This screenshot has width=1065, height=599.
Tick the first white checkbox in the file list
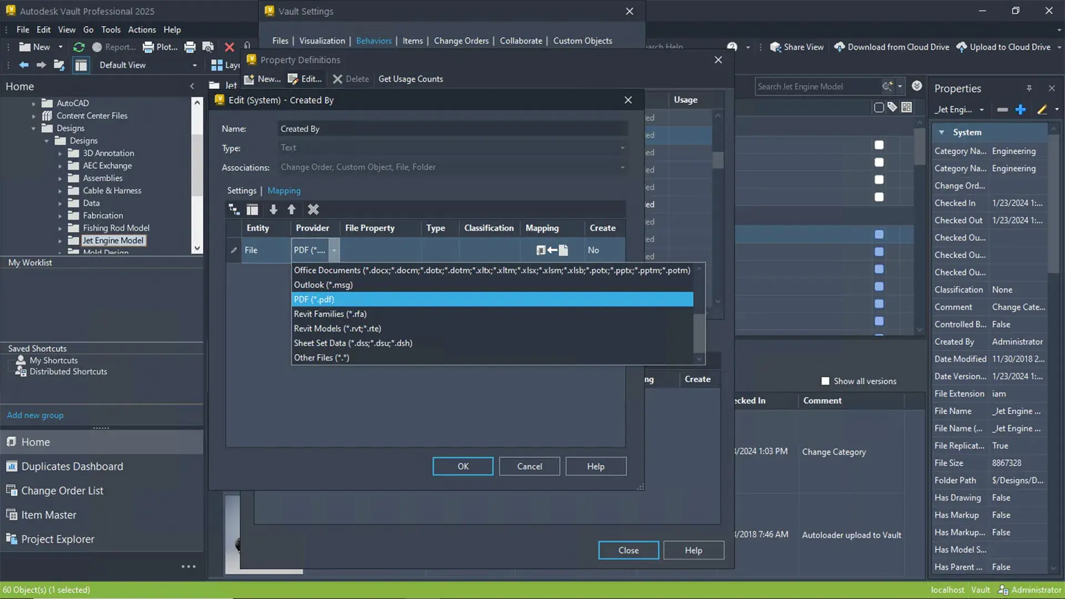[x=879, y=145]
